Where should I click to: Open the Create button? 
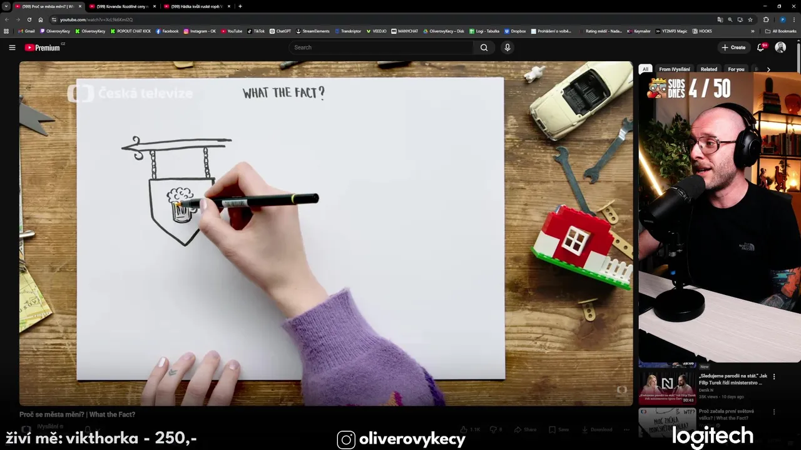[x=733, y=47]
